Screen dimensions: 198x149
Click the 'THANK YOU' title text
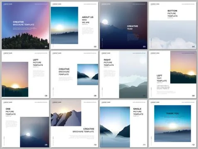172,113
